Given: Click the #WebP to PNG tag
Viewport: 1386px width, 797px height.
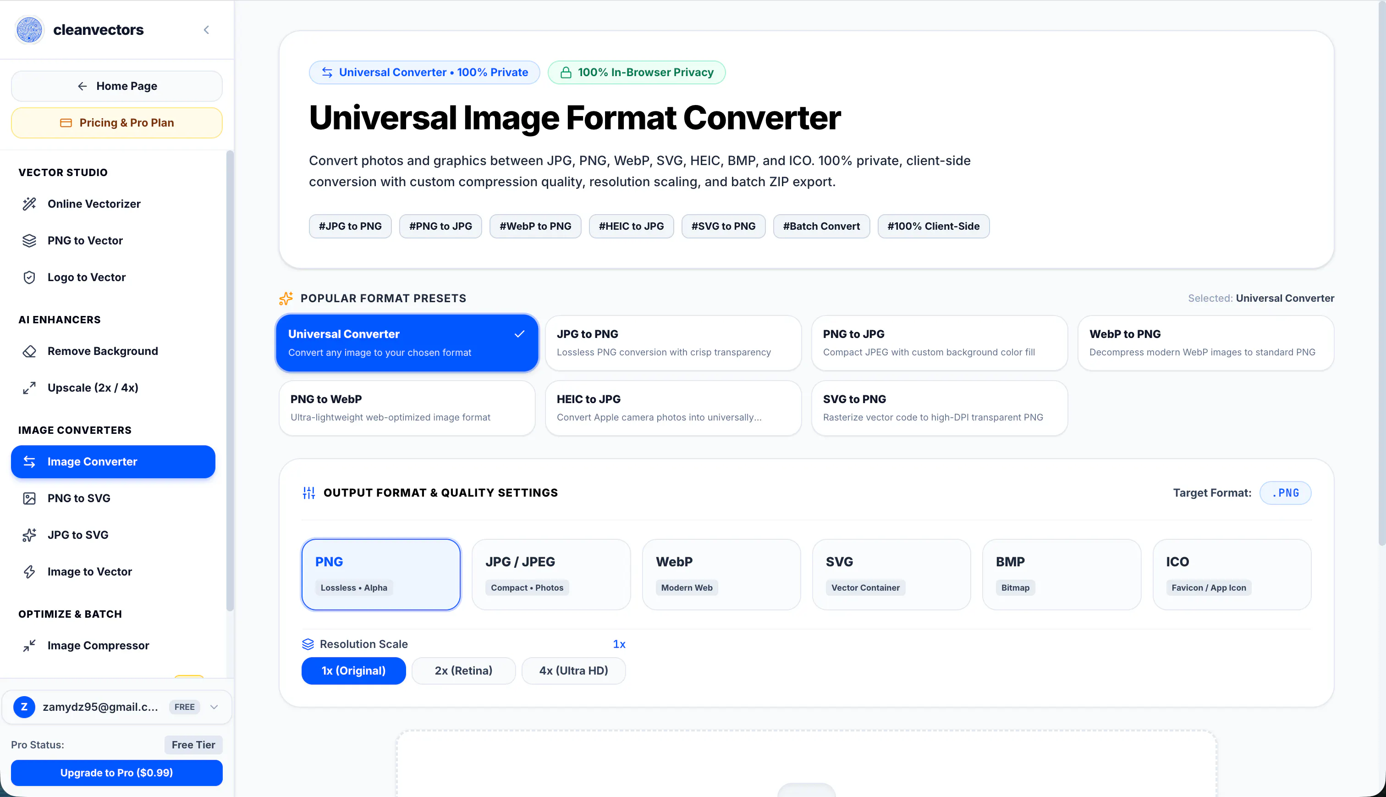Looking at the screenshot, I should click(535, 226).
